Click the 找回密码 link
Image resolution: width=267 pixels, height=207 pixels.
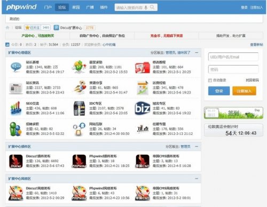(252, 80)
